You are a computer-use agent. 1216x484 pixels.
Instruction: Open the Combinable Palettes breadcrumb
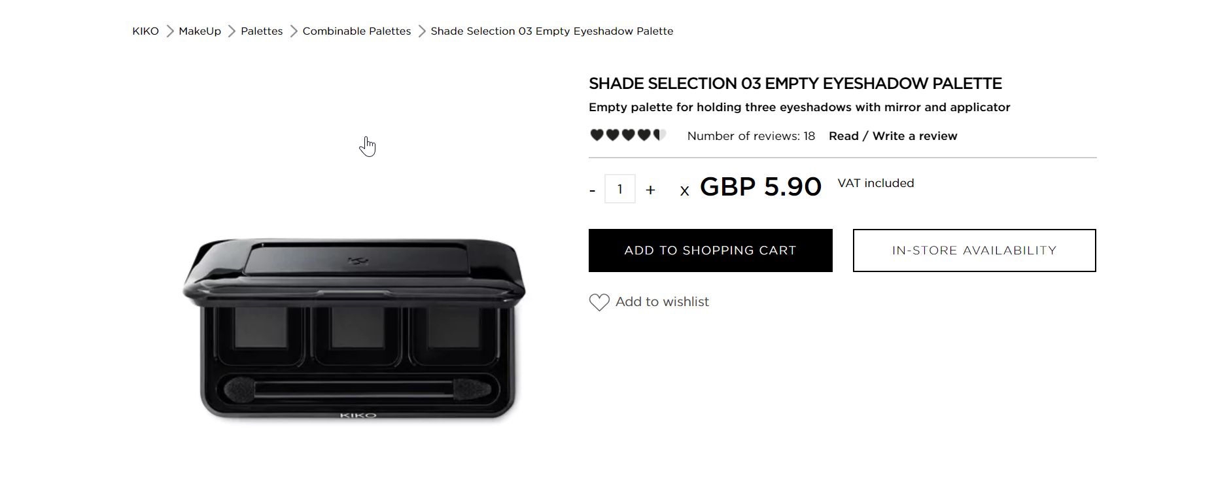(356, 31)
